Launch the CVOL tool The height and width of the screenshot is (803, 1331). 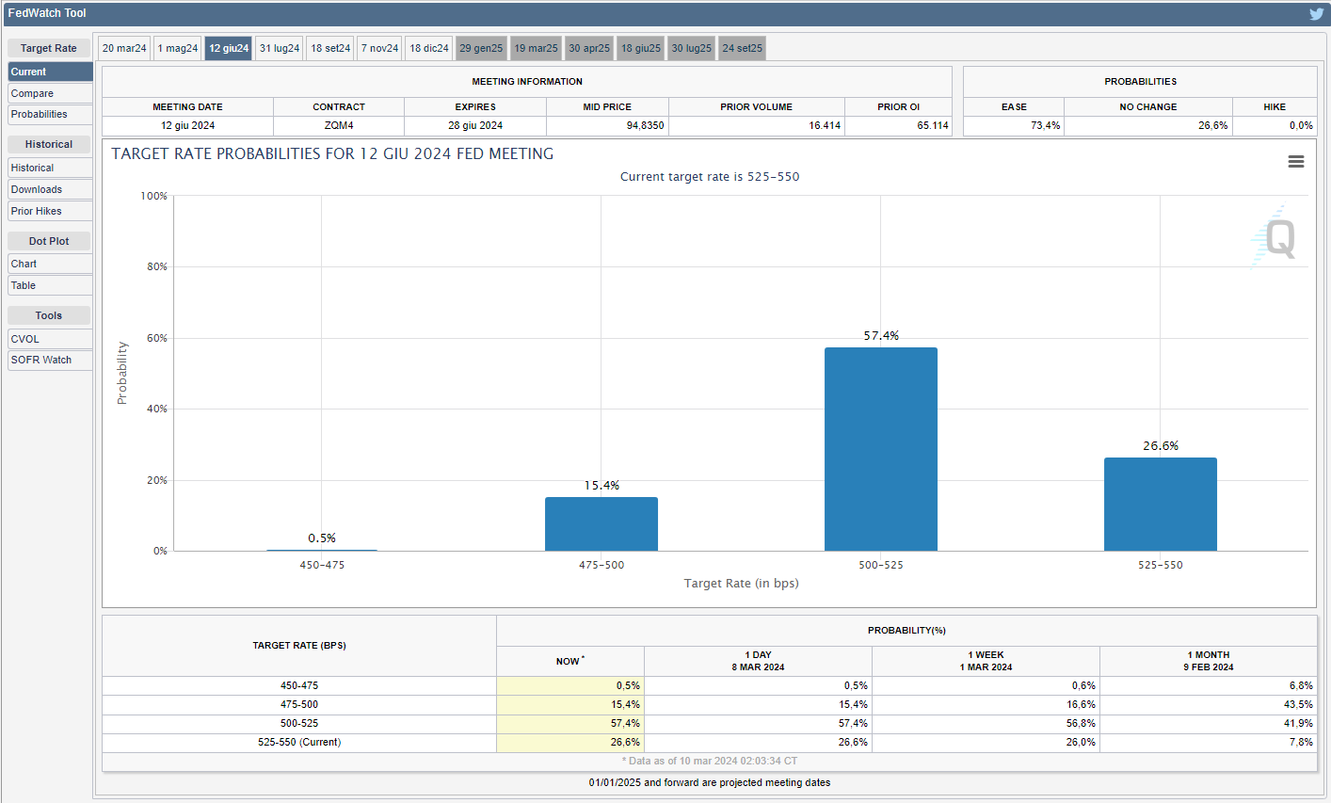coord(50,339)
